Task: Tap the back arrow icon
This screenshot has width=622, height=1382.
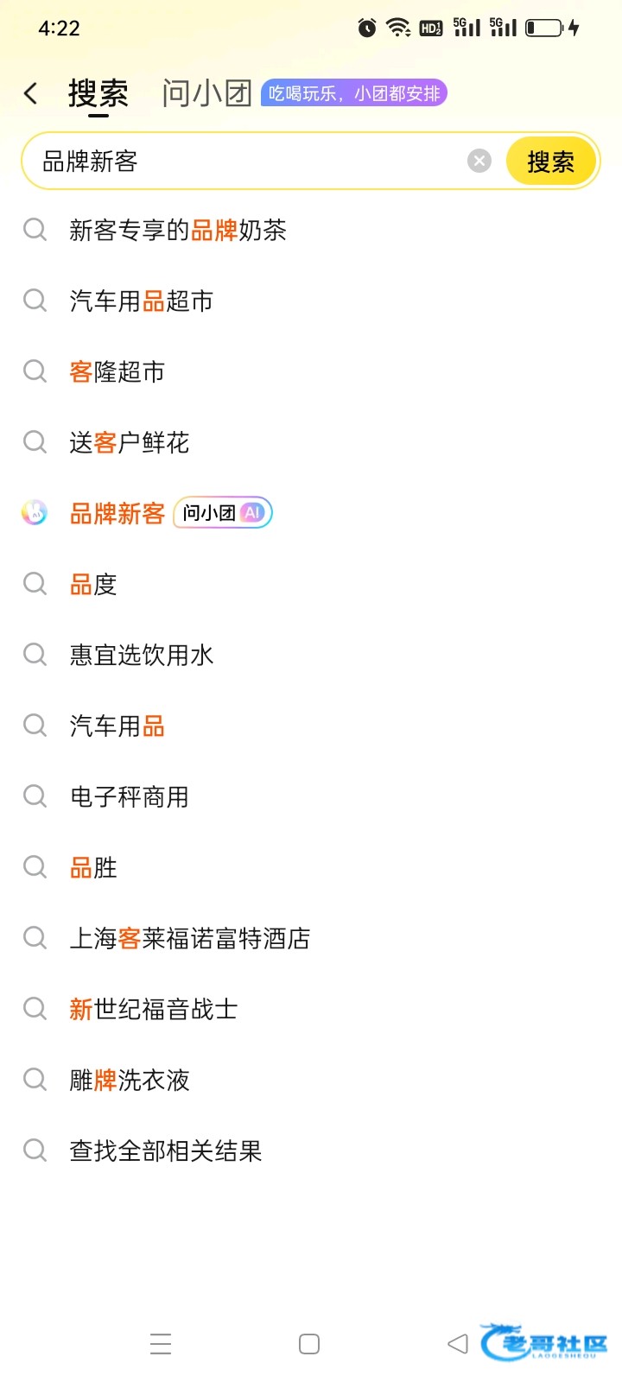Action: pos(31,93)
